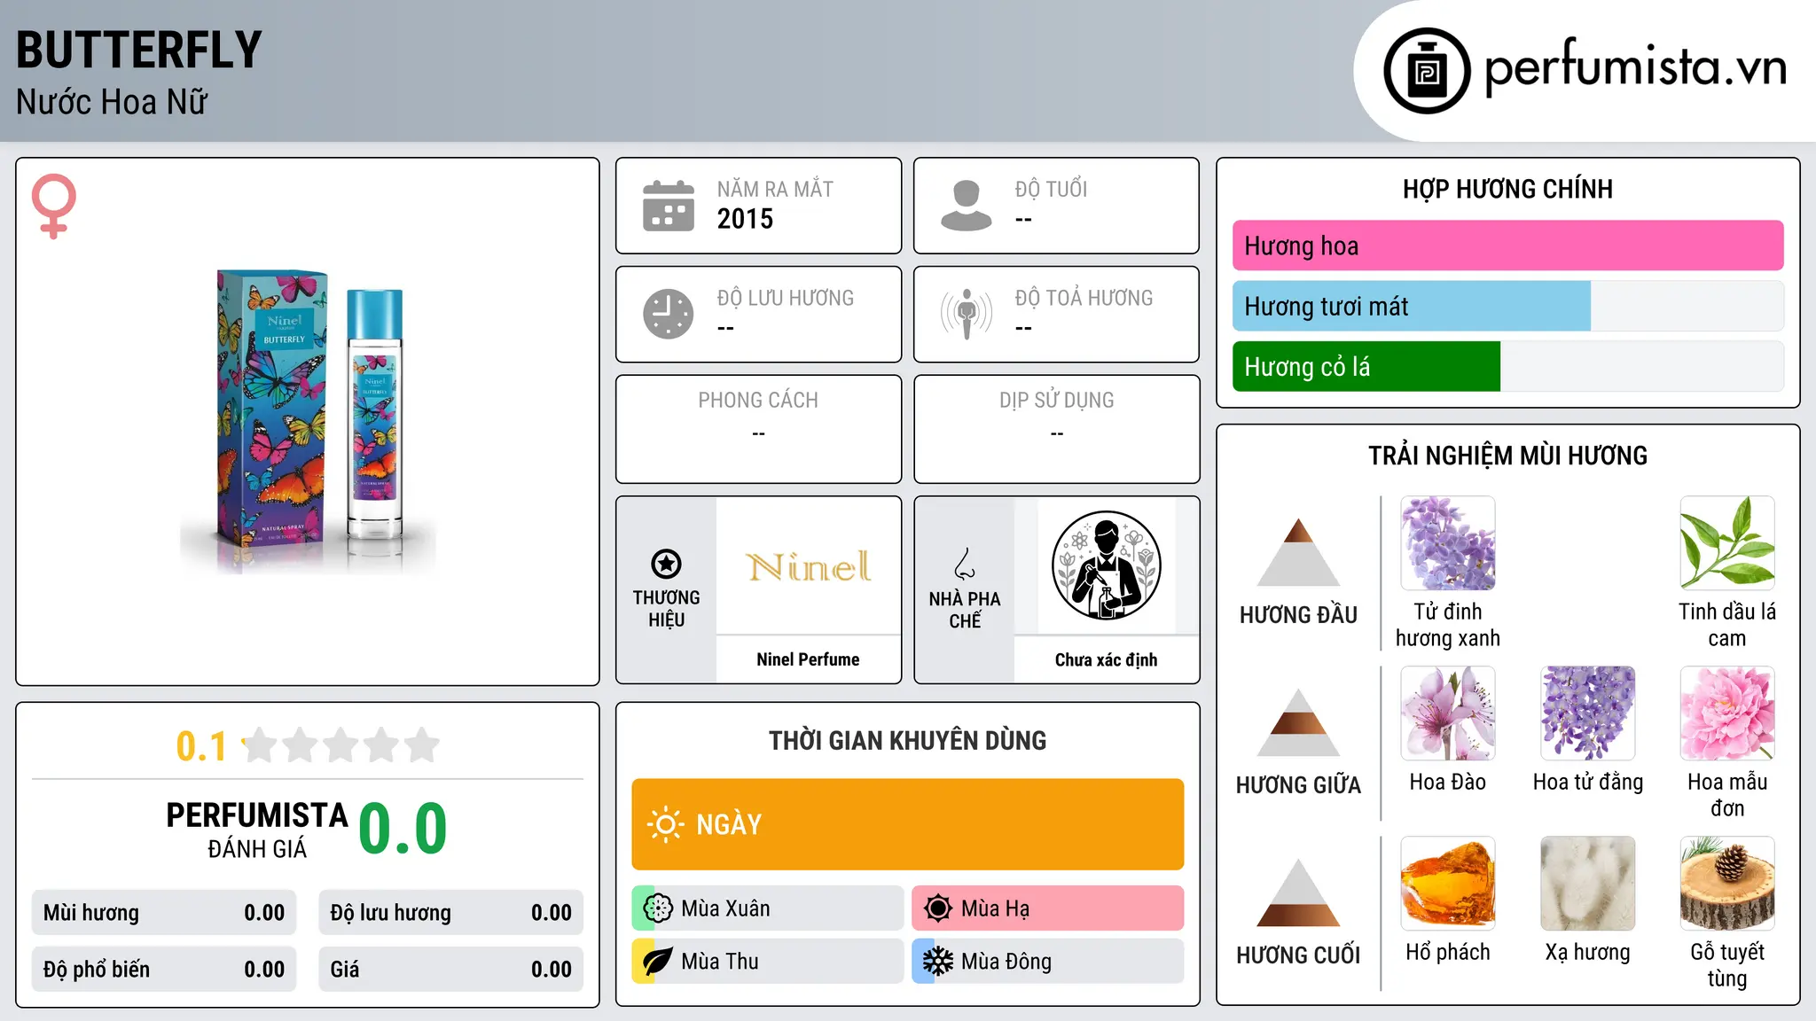Click the Tinh dầu lá cam note image
This screenshot has height=1021, width=1816.
1727,543
